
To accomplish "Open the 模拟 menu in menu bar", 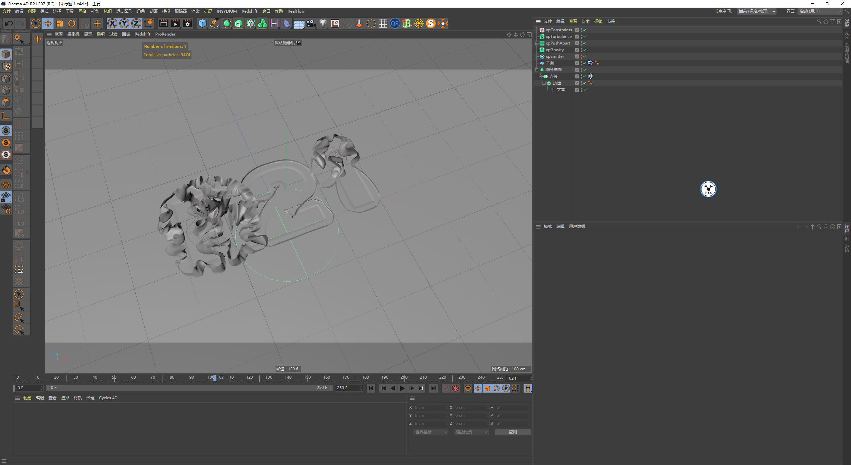I will coord(166,11).
